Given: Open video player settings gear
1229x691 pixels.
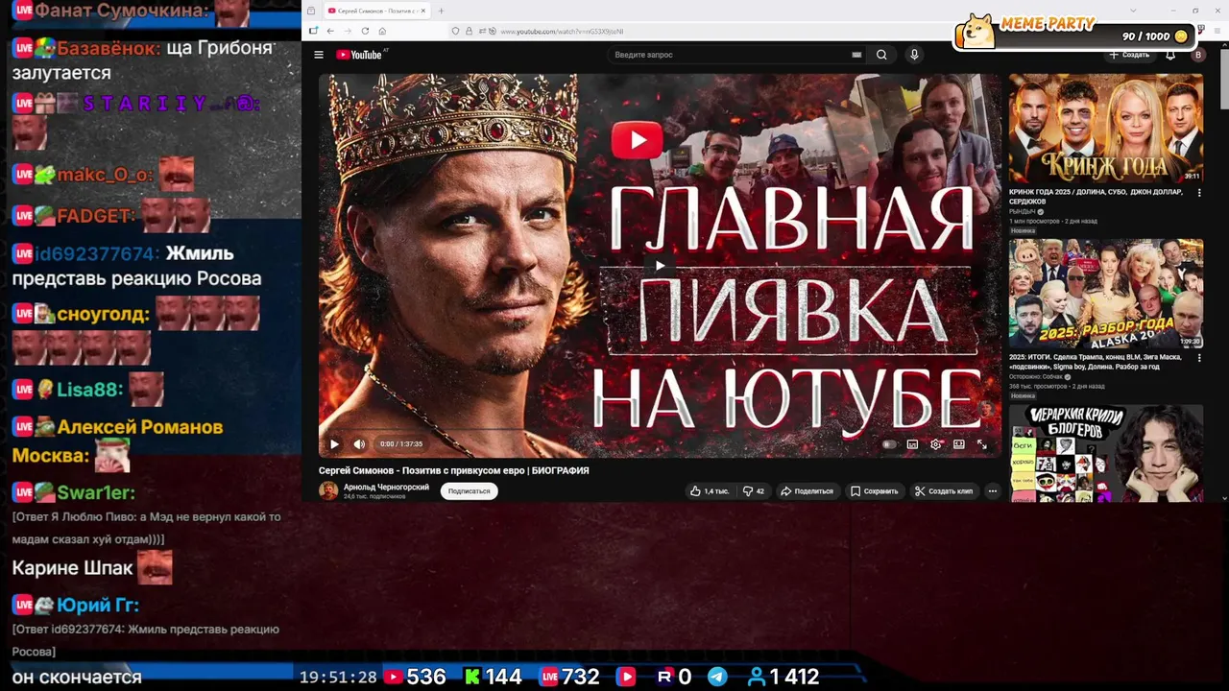Looking at the screenshot, I should click(936, 444).
